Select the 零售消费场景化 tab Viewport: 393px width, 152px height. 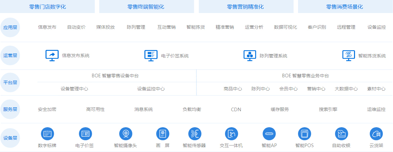[345, 7]
